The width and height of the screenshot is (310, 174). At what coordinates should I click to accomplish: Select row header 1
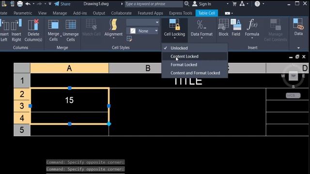click(x=22, y=81)
